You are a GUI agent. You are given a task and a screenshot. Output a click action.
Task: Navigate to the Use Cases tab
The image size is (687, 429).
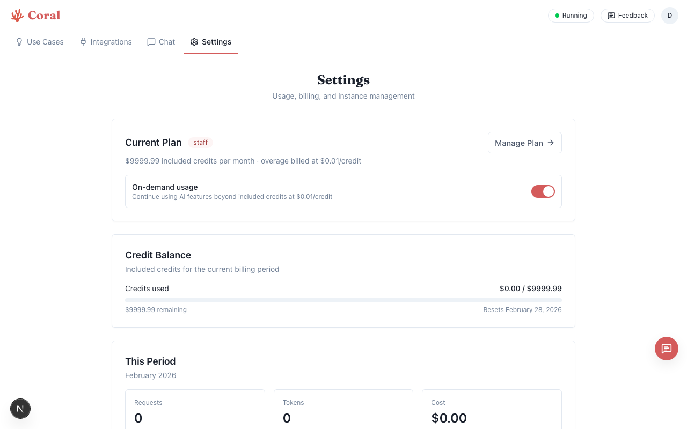pos(45,42)
